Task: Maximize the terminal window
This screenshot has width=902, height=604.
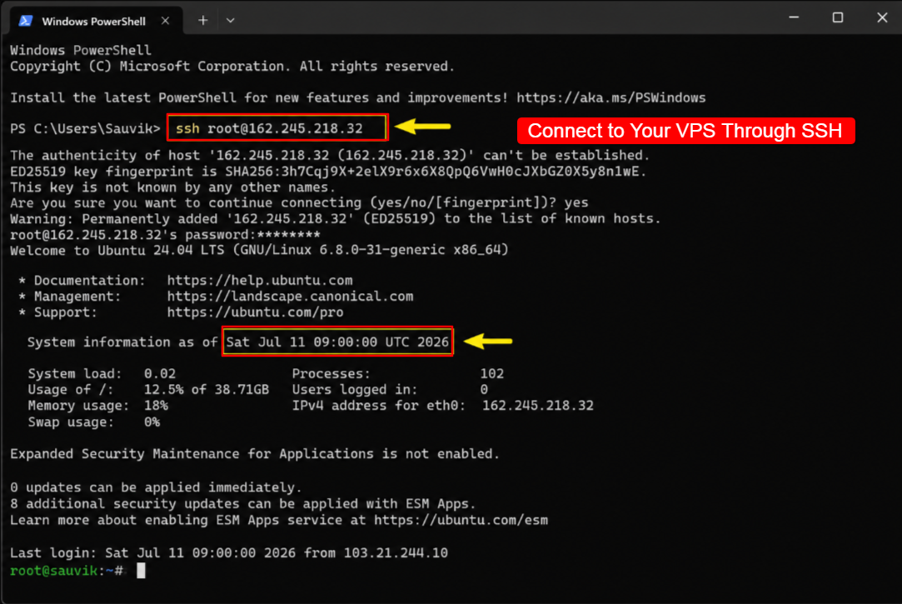Action: tap(838, 17)
